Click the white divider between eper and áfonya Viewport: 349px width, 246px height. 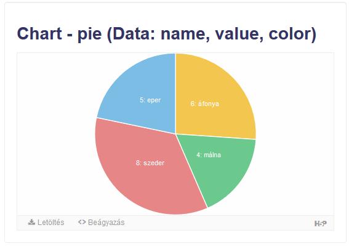[x=175, y=94]
